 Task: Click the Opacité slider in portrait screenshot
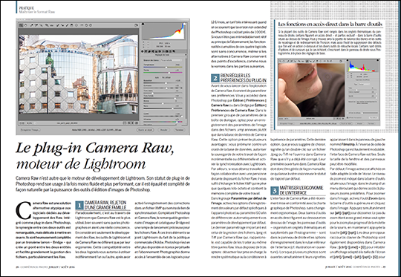pos(362,98)
